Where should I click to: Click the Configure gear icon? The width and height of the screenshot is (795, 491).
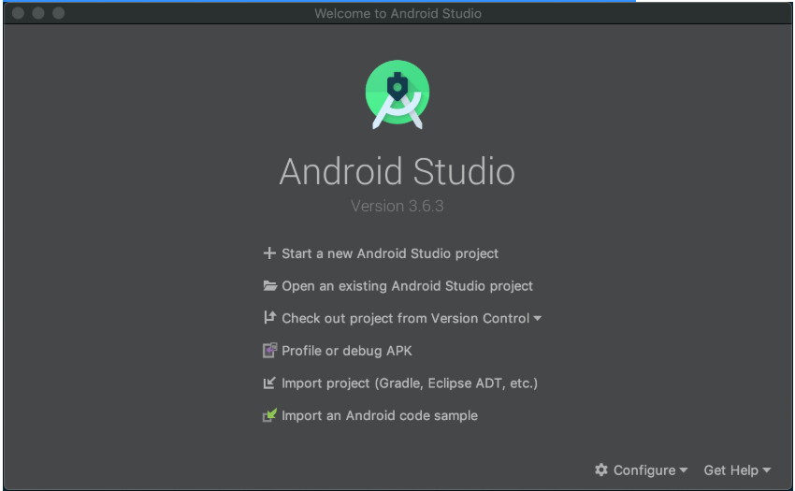(x=601, y=470)
